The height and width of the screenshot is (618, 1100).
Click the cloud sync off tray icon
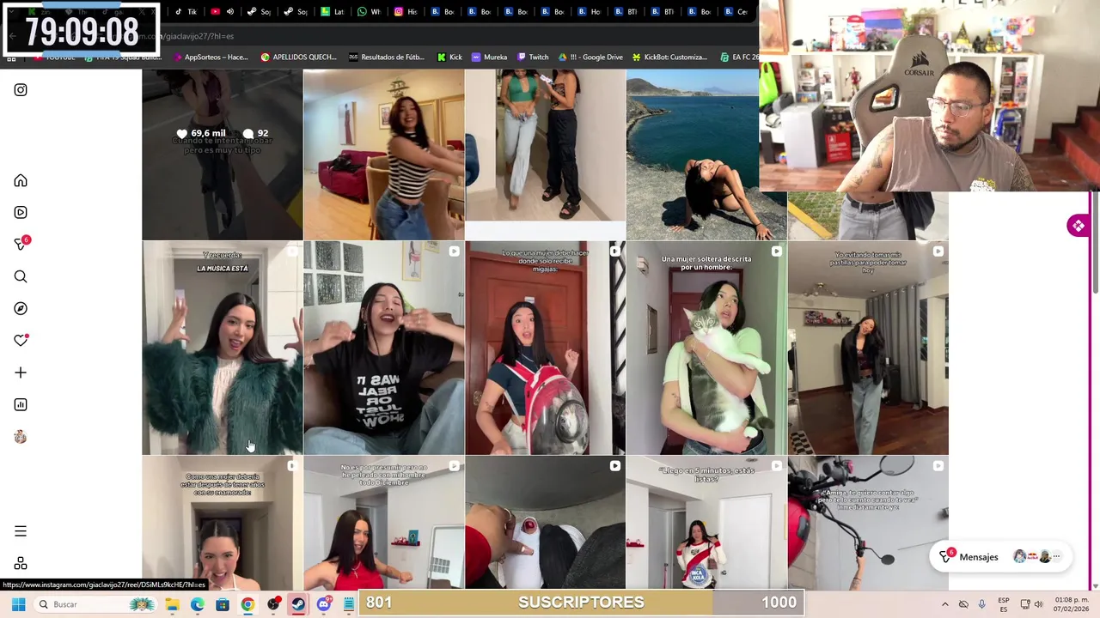click(963, 605)
